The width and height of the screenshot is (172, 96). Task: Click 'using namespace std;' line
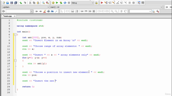click(30, 26)
